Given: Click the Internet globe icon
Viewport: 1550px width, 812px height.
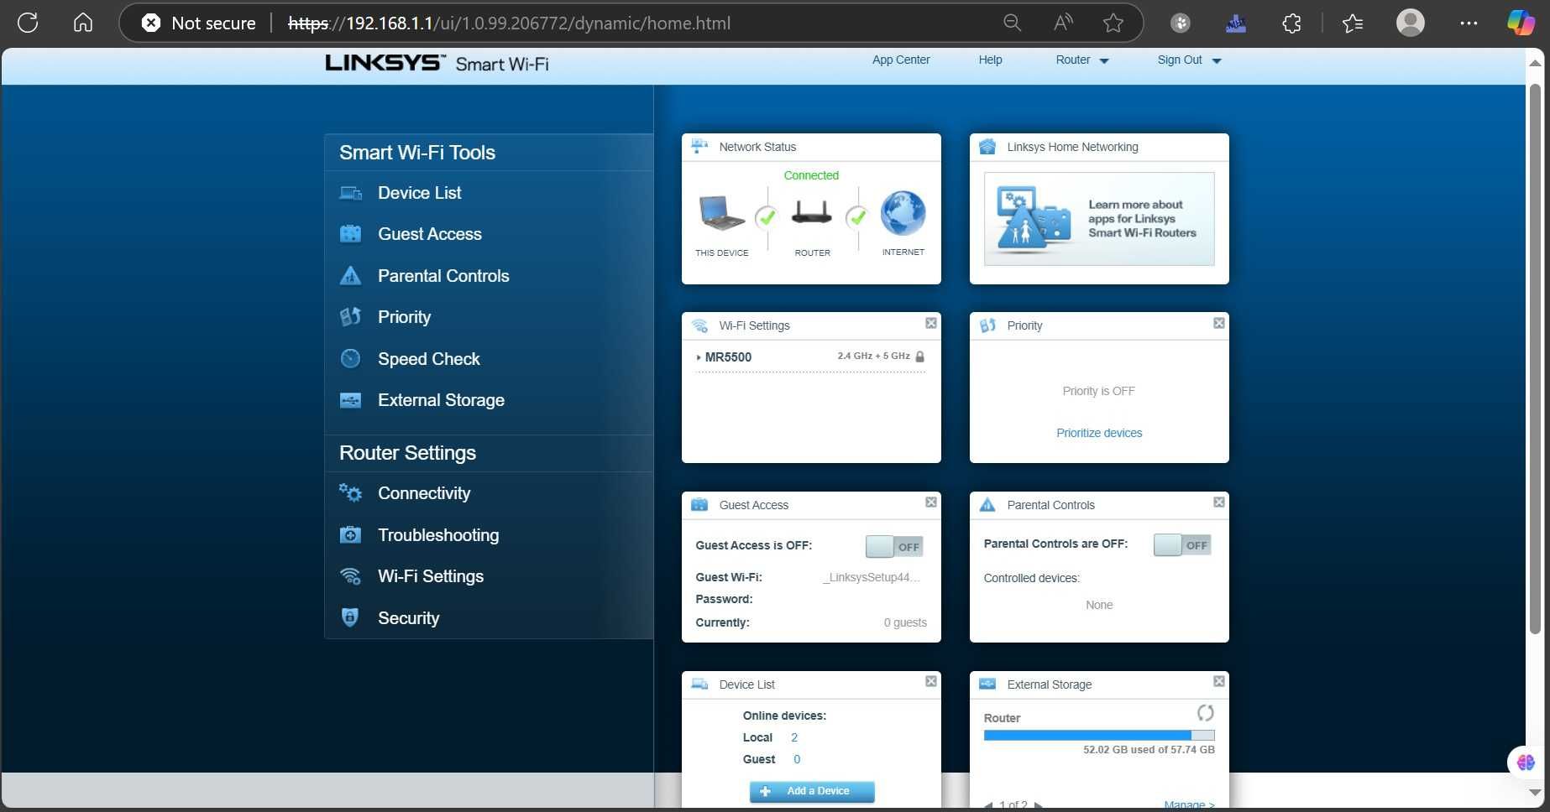Looking at the screenshot, I should click(903, 213).
